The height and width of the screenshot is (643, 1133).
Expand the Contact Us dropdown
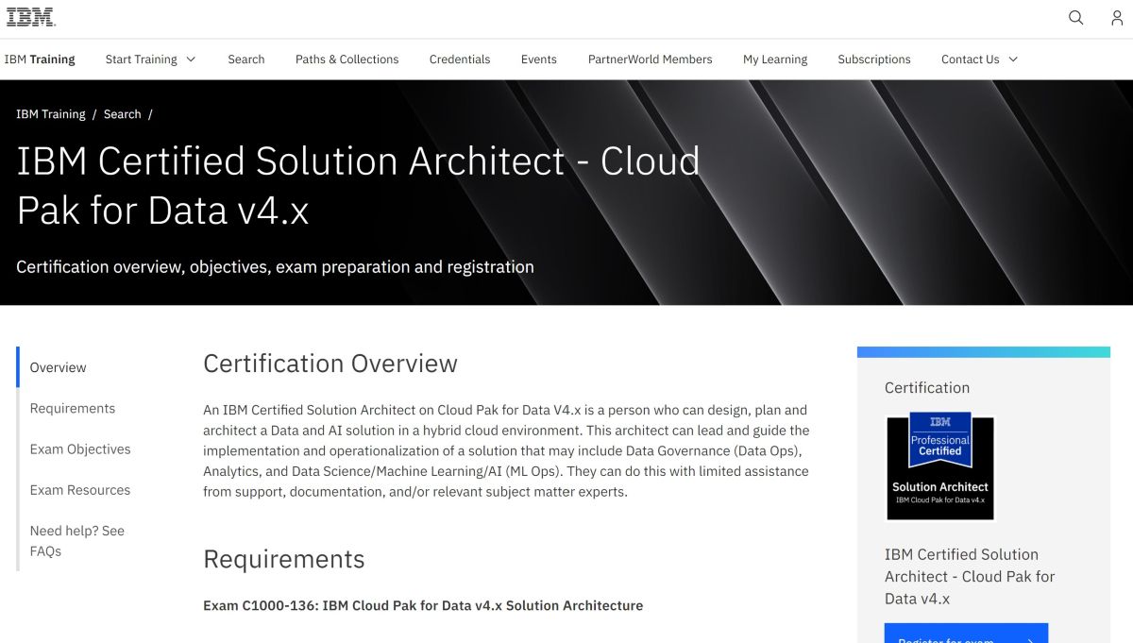(x=978, y=59)
